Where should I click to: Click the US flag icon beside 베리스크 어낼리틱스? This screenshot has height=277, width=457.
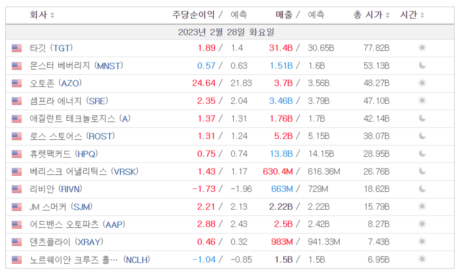tap(17, 172)
